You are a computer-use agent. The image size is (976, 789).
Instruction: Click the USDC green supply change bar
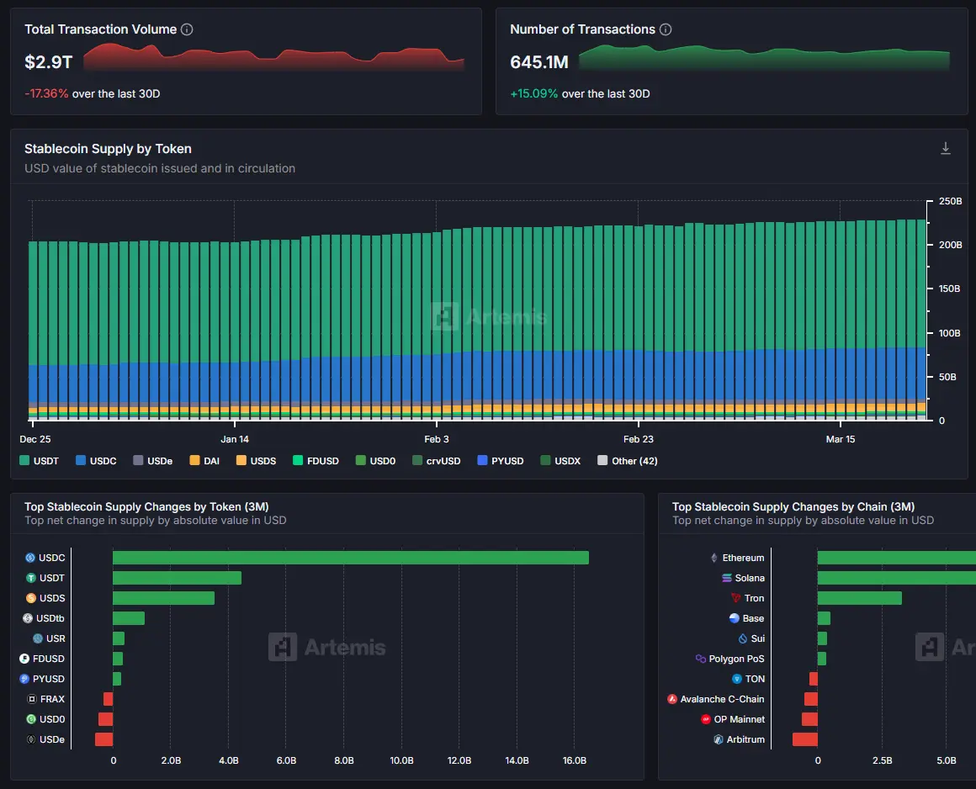click(x=351, y=558)
